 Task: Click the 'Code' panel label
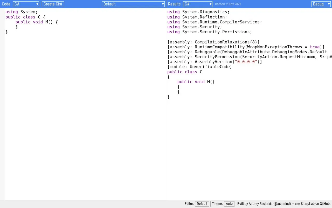pos(6,4)
